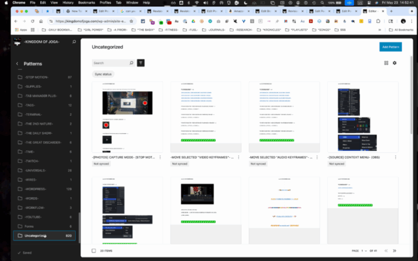Go back using the Patterns back arrow
Image resolution: width=418 pixels, height=261 pixels.
pos(17,64)
